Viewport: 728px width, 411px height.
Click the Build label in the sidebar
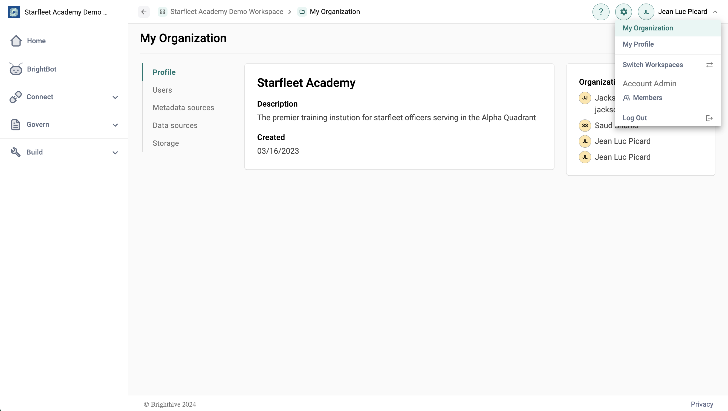tap(34, 152)
